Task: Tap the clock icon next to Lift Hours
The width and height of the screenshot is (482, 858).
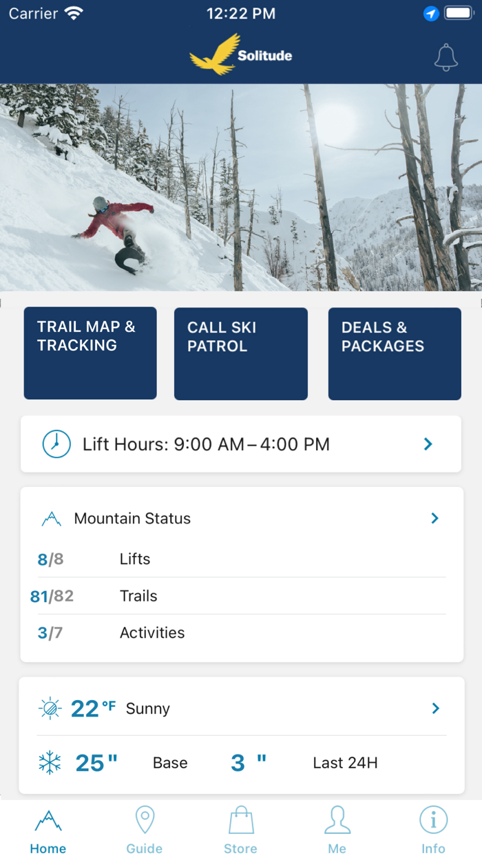Action: (56, 443)
